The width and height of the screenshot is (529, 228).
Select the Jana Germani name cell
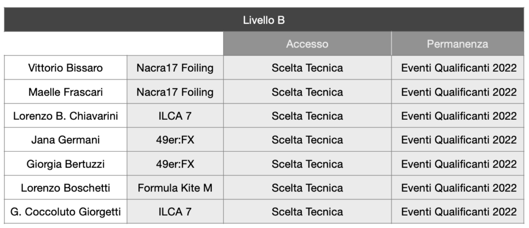click(x=66, y=140)
